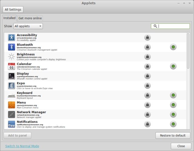
Task: Click the lock icon in Expo row
Action: (148, 86)
